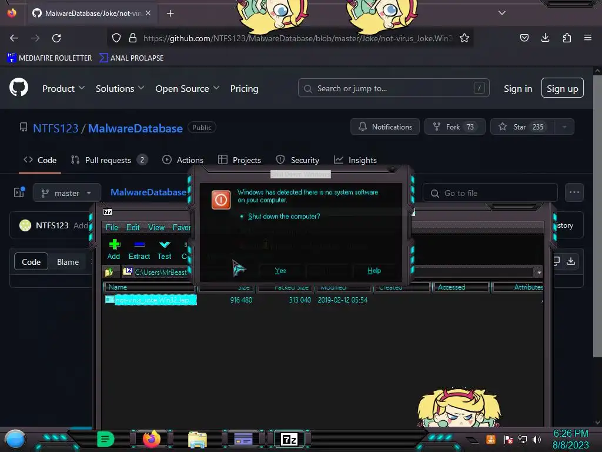Star the repository
Image resolution: width=602 pixels, height=452 pixels.
523,127
